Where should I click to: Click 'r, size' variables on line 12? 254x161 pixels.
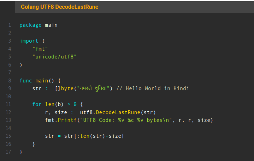pos(56,112)
